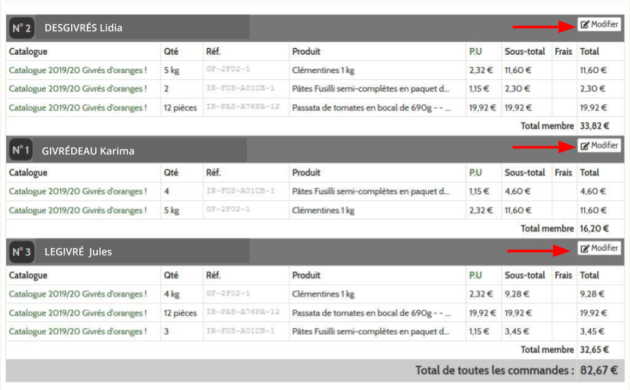The height and width of the screenshot is (390, 630).
Task: Select the member name GIVRÉDEAU Karima
Action: point(88,151)
